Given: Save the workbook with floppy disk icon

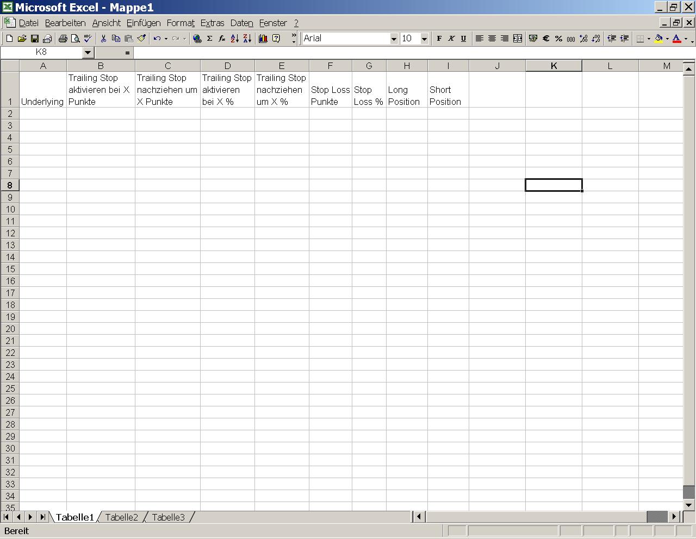Looking at the screenshot, I should pyautogui.click(x=34, y=39).
